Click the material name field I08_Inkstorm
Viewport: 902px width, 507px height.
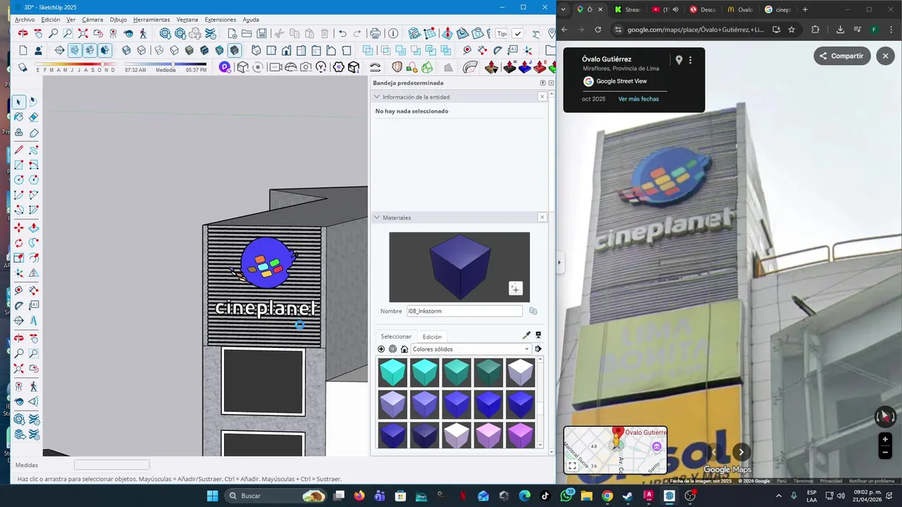tap(464, 311)
